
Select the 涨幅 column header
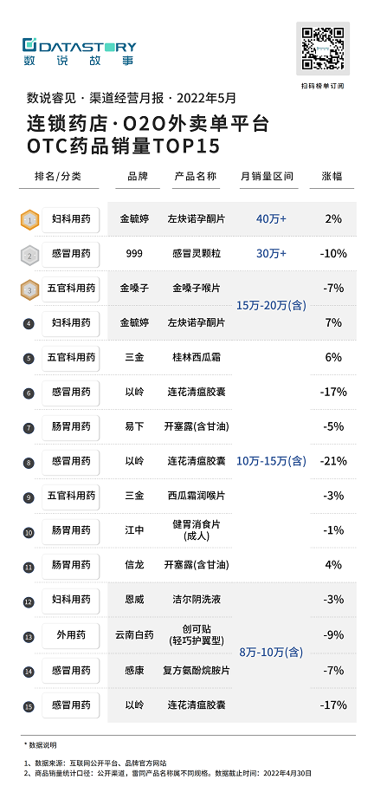(332, 177)
